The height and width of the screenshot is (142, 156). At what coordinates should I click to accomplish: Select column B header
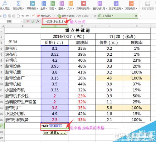[x=55, y=26]
